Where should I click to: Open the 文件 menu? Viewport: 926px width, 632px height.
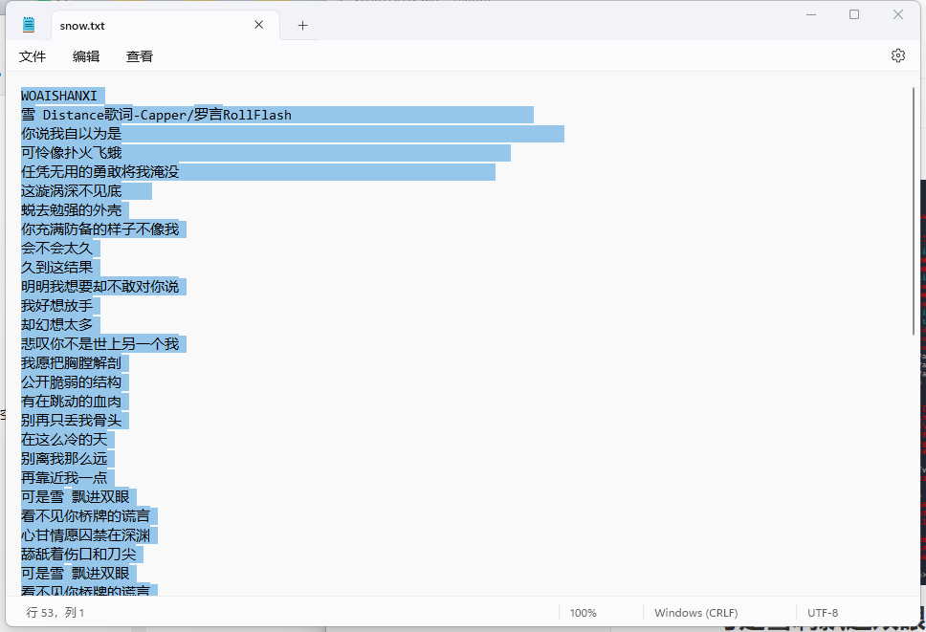tap(33, 56)
